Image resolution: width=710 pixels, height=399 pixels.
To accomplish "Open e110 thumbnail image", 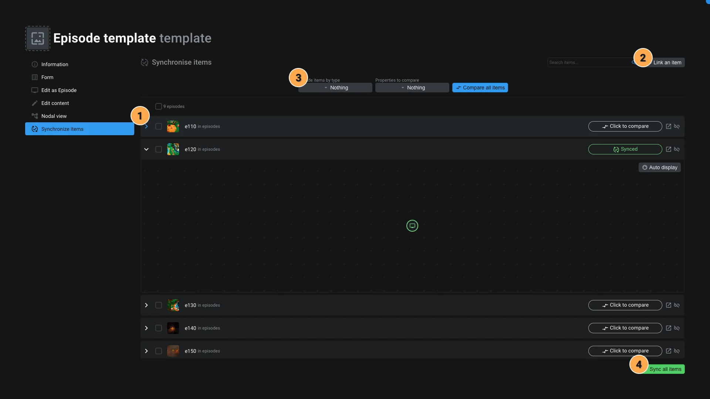I will click(173, 126).
